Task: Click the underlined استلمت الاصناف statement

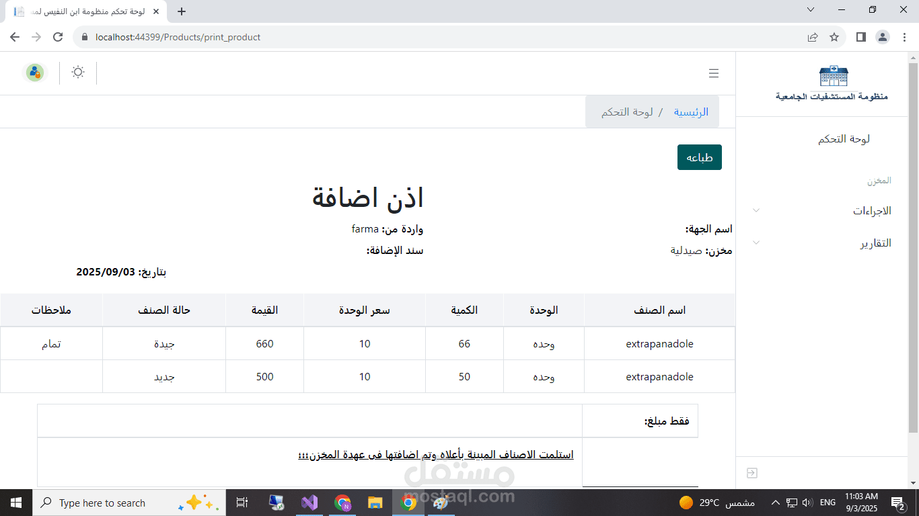Action: point(436,455)
